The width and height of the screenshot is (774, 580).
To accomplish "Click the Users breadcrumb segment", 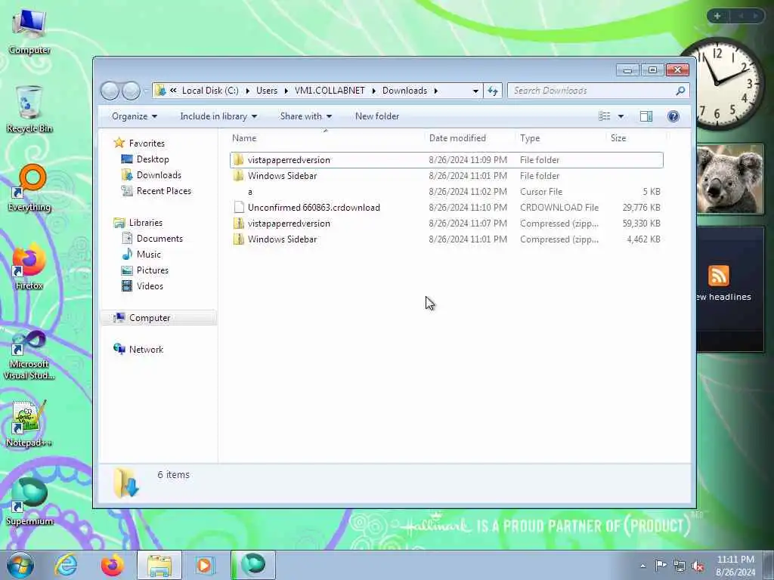I will coord(267,91).
